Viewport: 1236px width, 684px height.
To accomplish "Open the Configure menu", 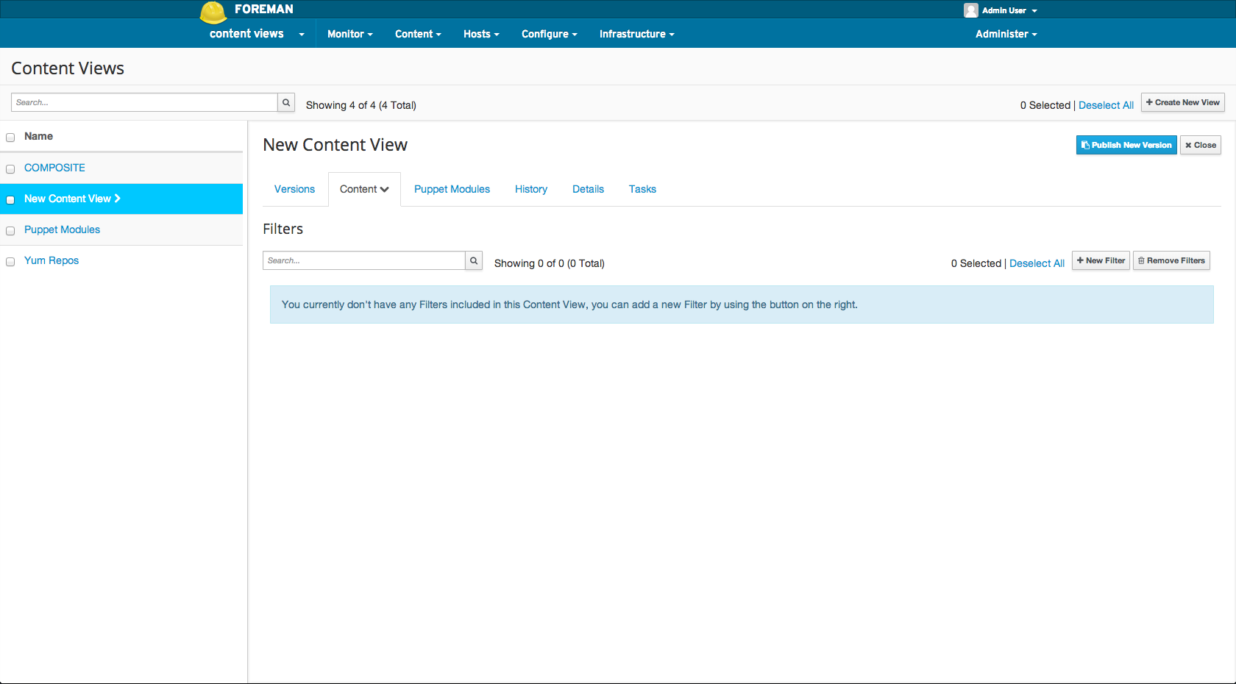I will tap(550, 34).
